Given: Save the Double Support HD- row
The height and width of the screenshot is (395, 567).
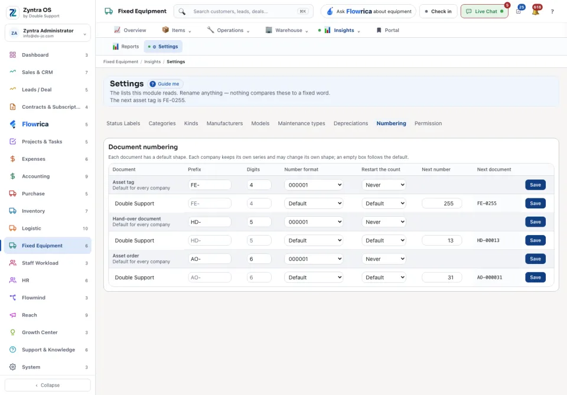Looking at the screenshot, I should coord(535,240).
